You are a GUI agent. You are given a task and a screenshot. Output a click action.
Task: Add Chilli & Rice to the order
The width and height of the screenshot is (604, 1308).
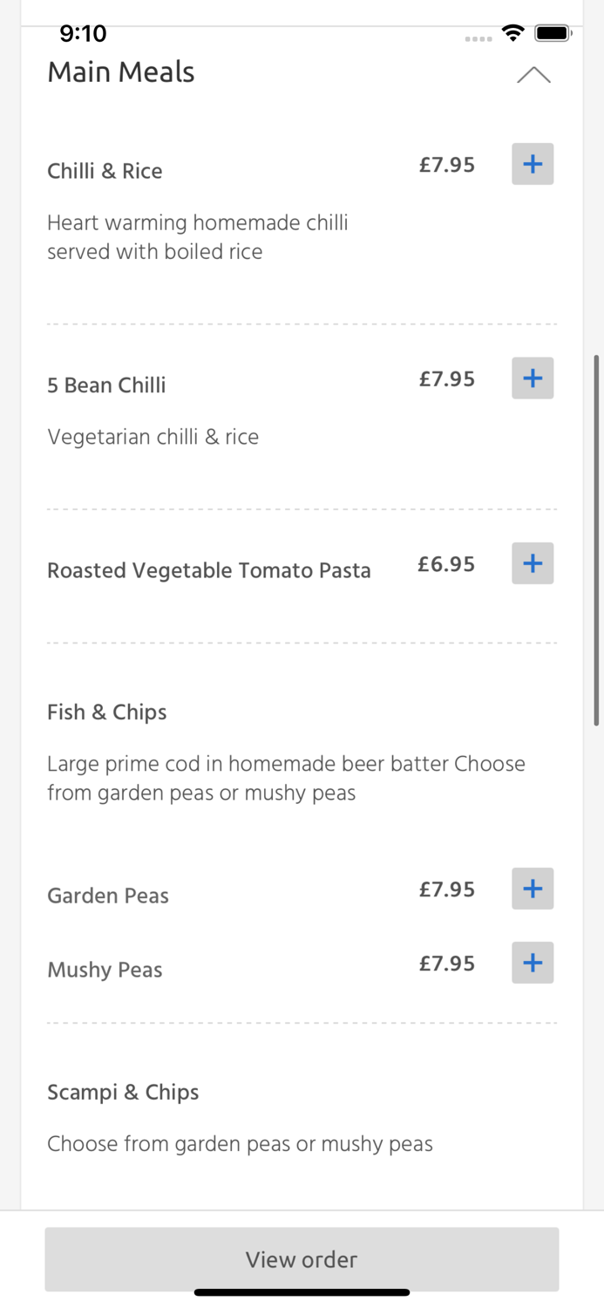pyautogui.click(x=532, y=164)
